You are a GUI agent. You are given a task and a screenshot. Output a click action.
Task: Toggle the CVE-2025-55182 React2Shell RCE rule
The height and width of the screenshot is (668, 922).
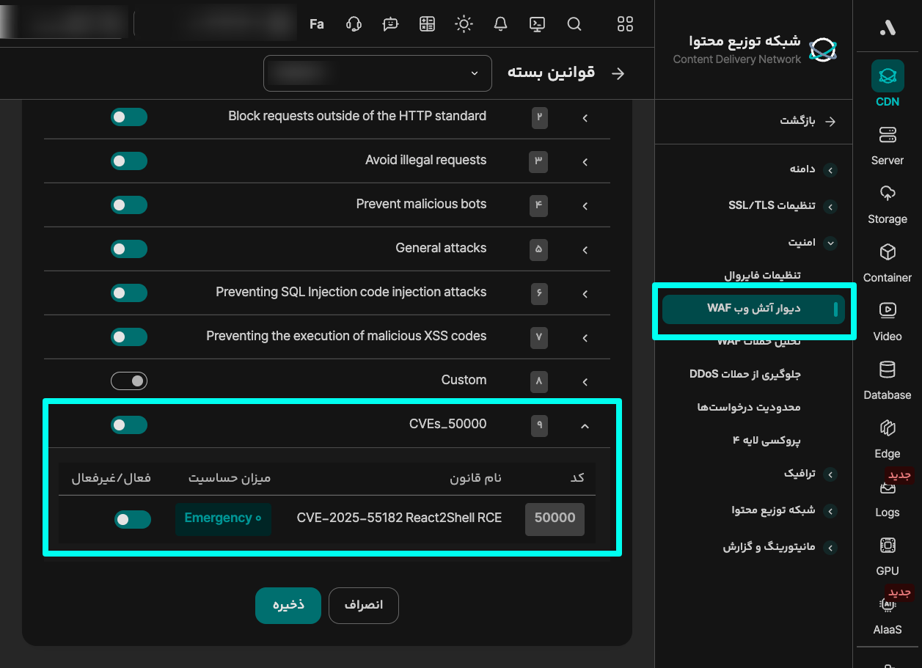pyautogui.click(x=133, y=519)
